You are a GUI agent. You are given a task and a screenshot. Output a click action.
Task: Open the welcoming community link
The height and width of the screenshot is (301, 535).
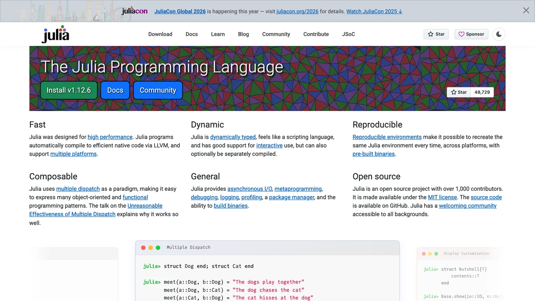[x=468, y=206]
